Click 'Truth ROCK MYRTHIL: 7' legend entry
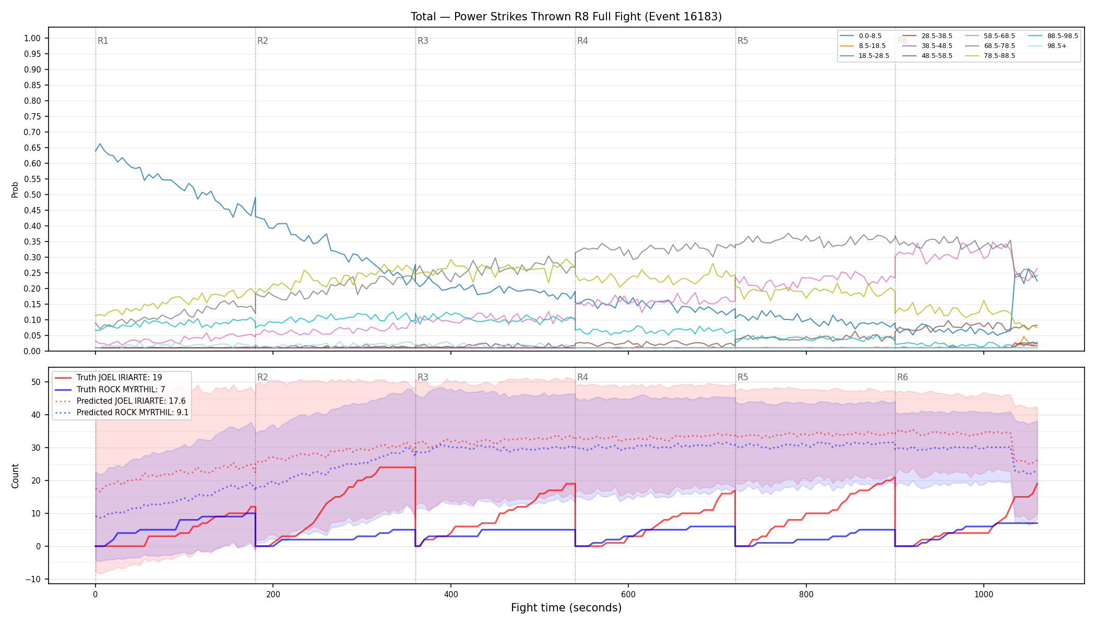The height and width of the screenshot is (626, 1096). point(121,389)
